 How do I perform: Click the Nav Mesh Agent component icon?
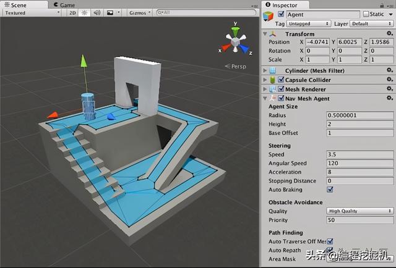tap(272, 98)
